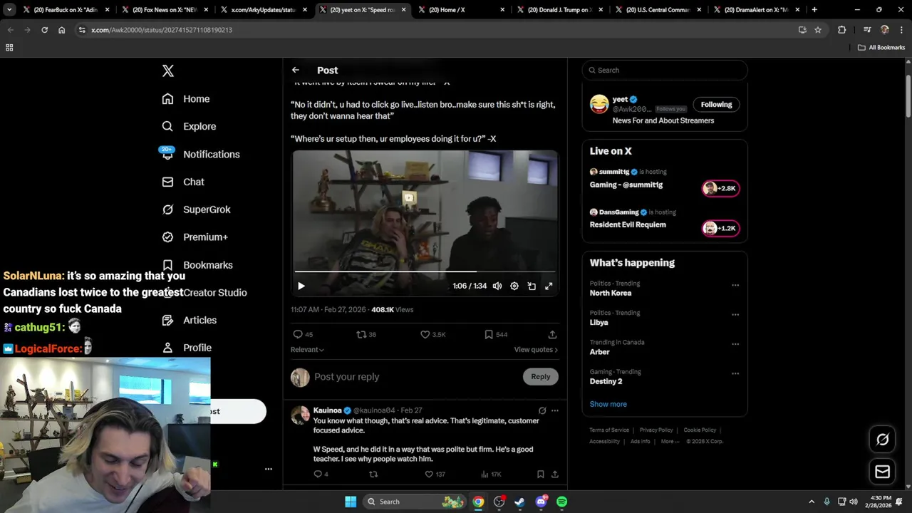Reload the page
This screenshot has width=912, height=513.
coord(44,30)
